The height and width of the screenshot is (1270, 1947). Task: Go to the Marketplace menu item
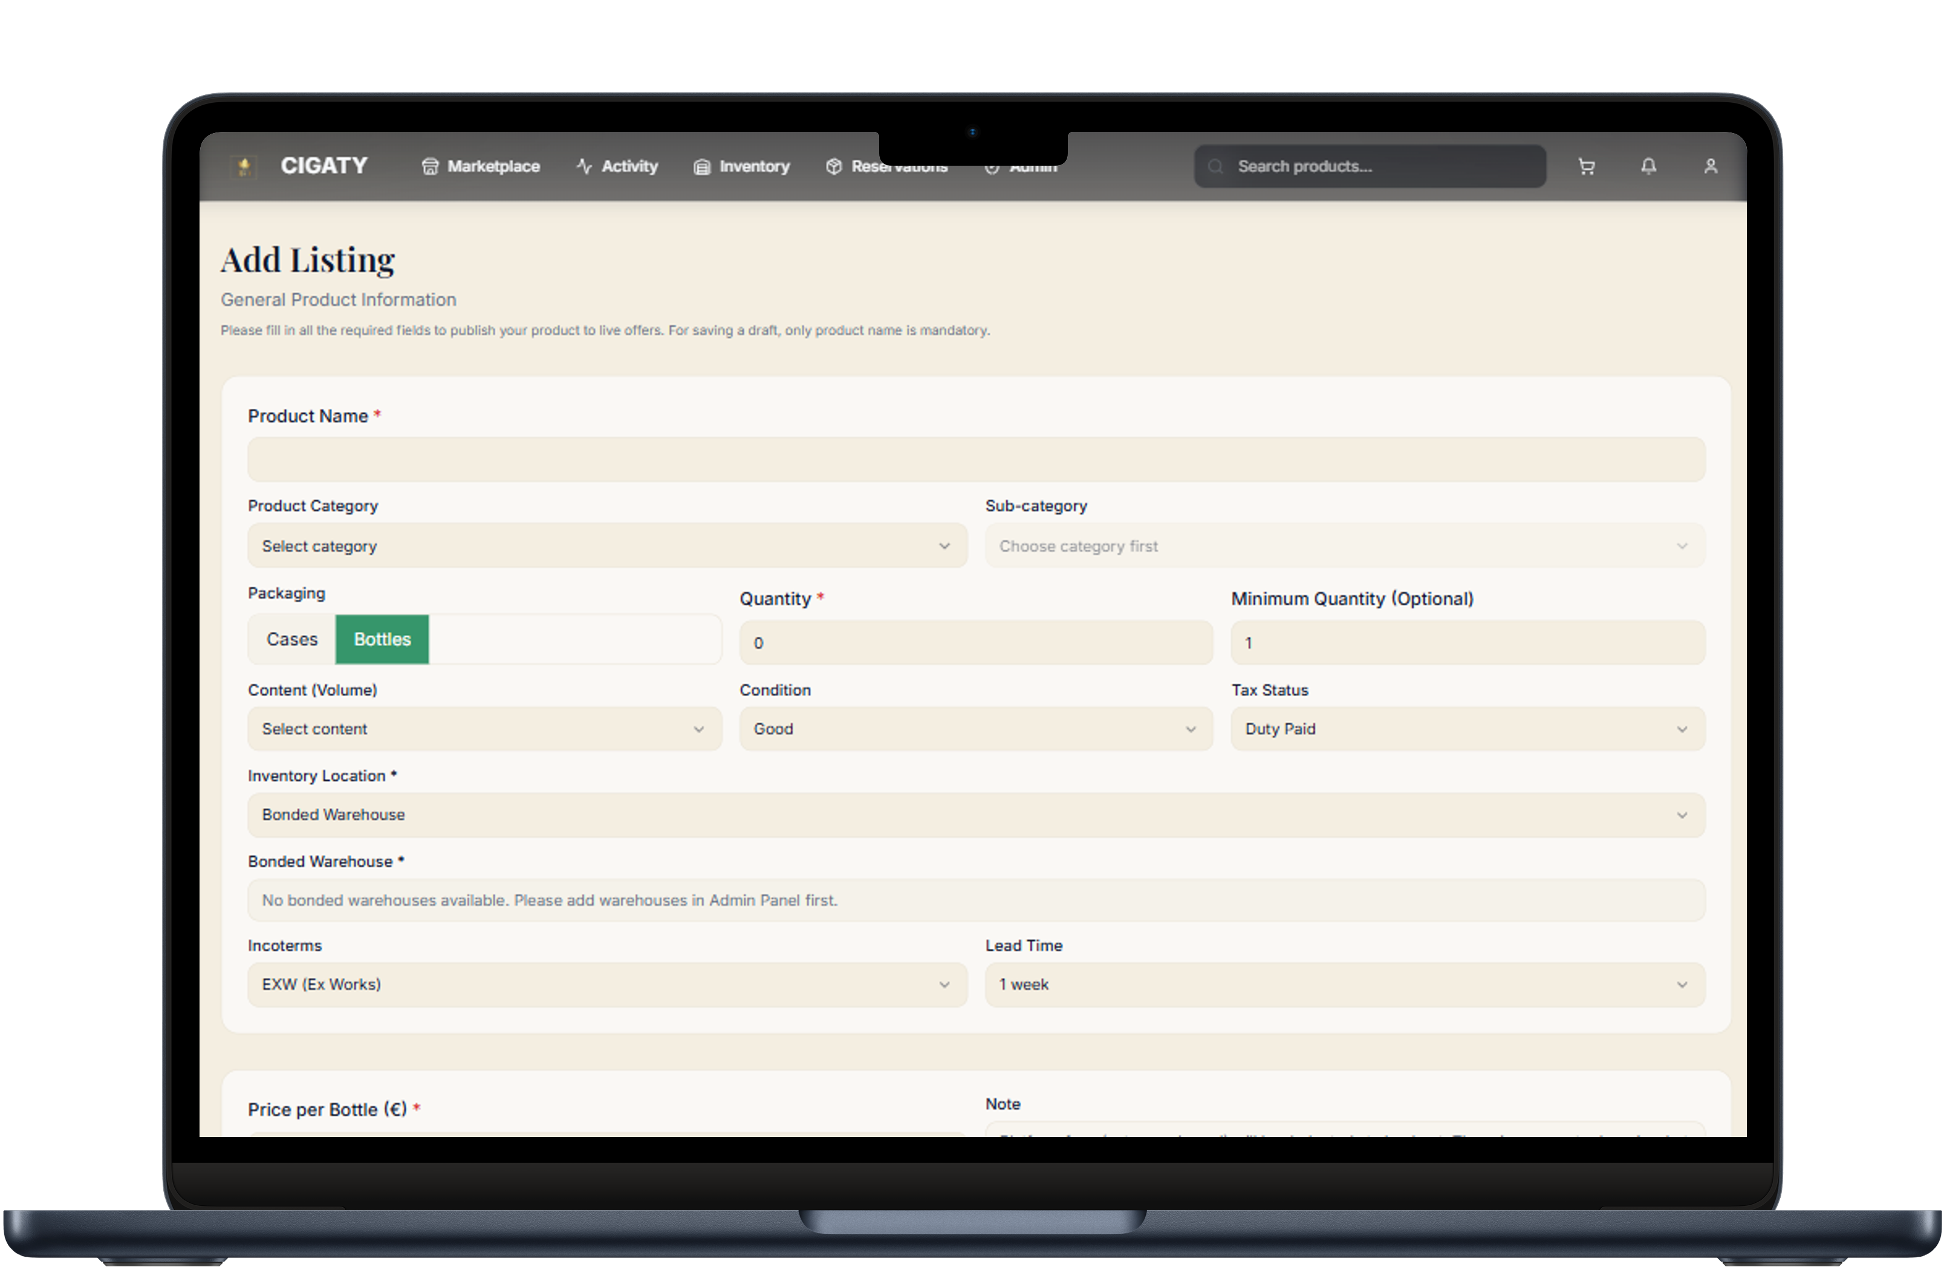493,167
